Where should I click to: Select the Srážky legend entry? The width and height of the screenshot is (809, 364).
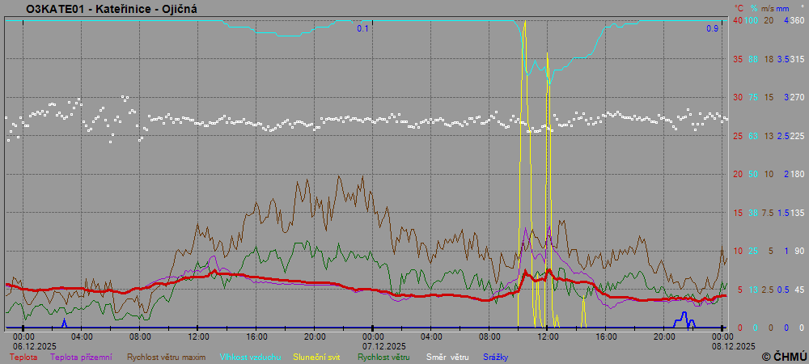(x=498, y=357)
